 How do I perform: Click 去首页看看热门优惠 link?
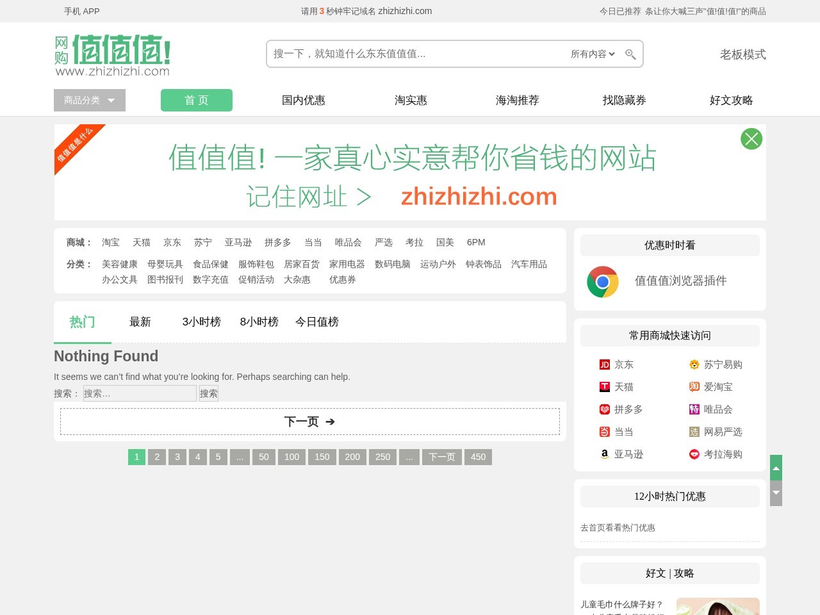pyautogui.click(x=618, y=528)
